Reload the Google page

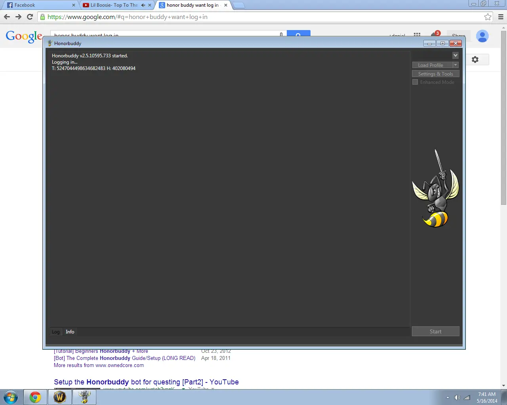pos(30,17)
